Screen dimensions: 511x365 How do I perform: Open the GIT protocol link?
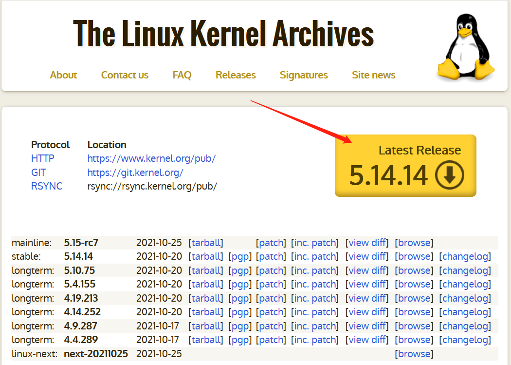(x=38, y=172)
